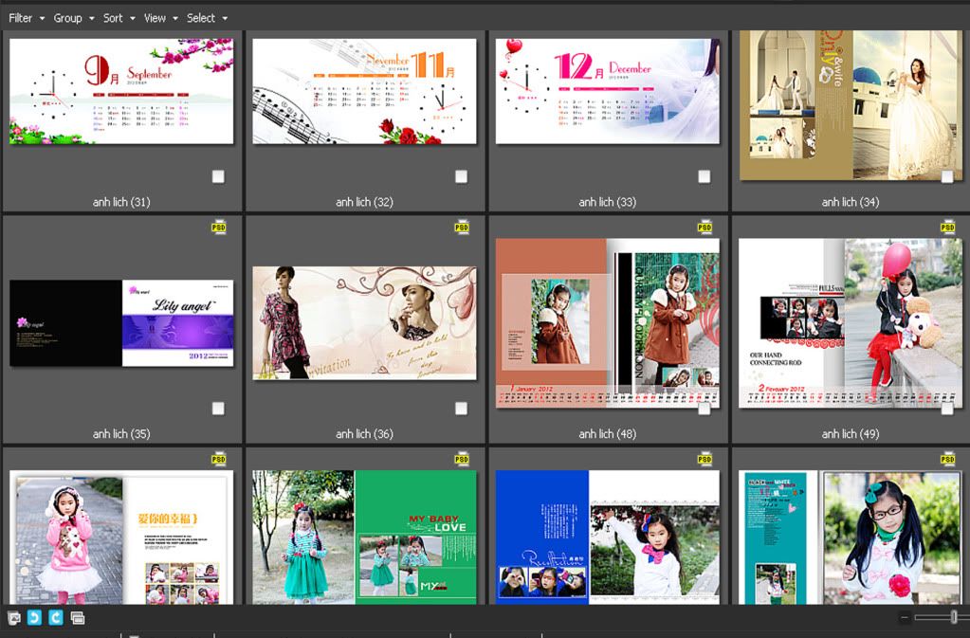Click the file name 'anh lich (49)'

851,434
